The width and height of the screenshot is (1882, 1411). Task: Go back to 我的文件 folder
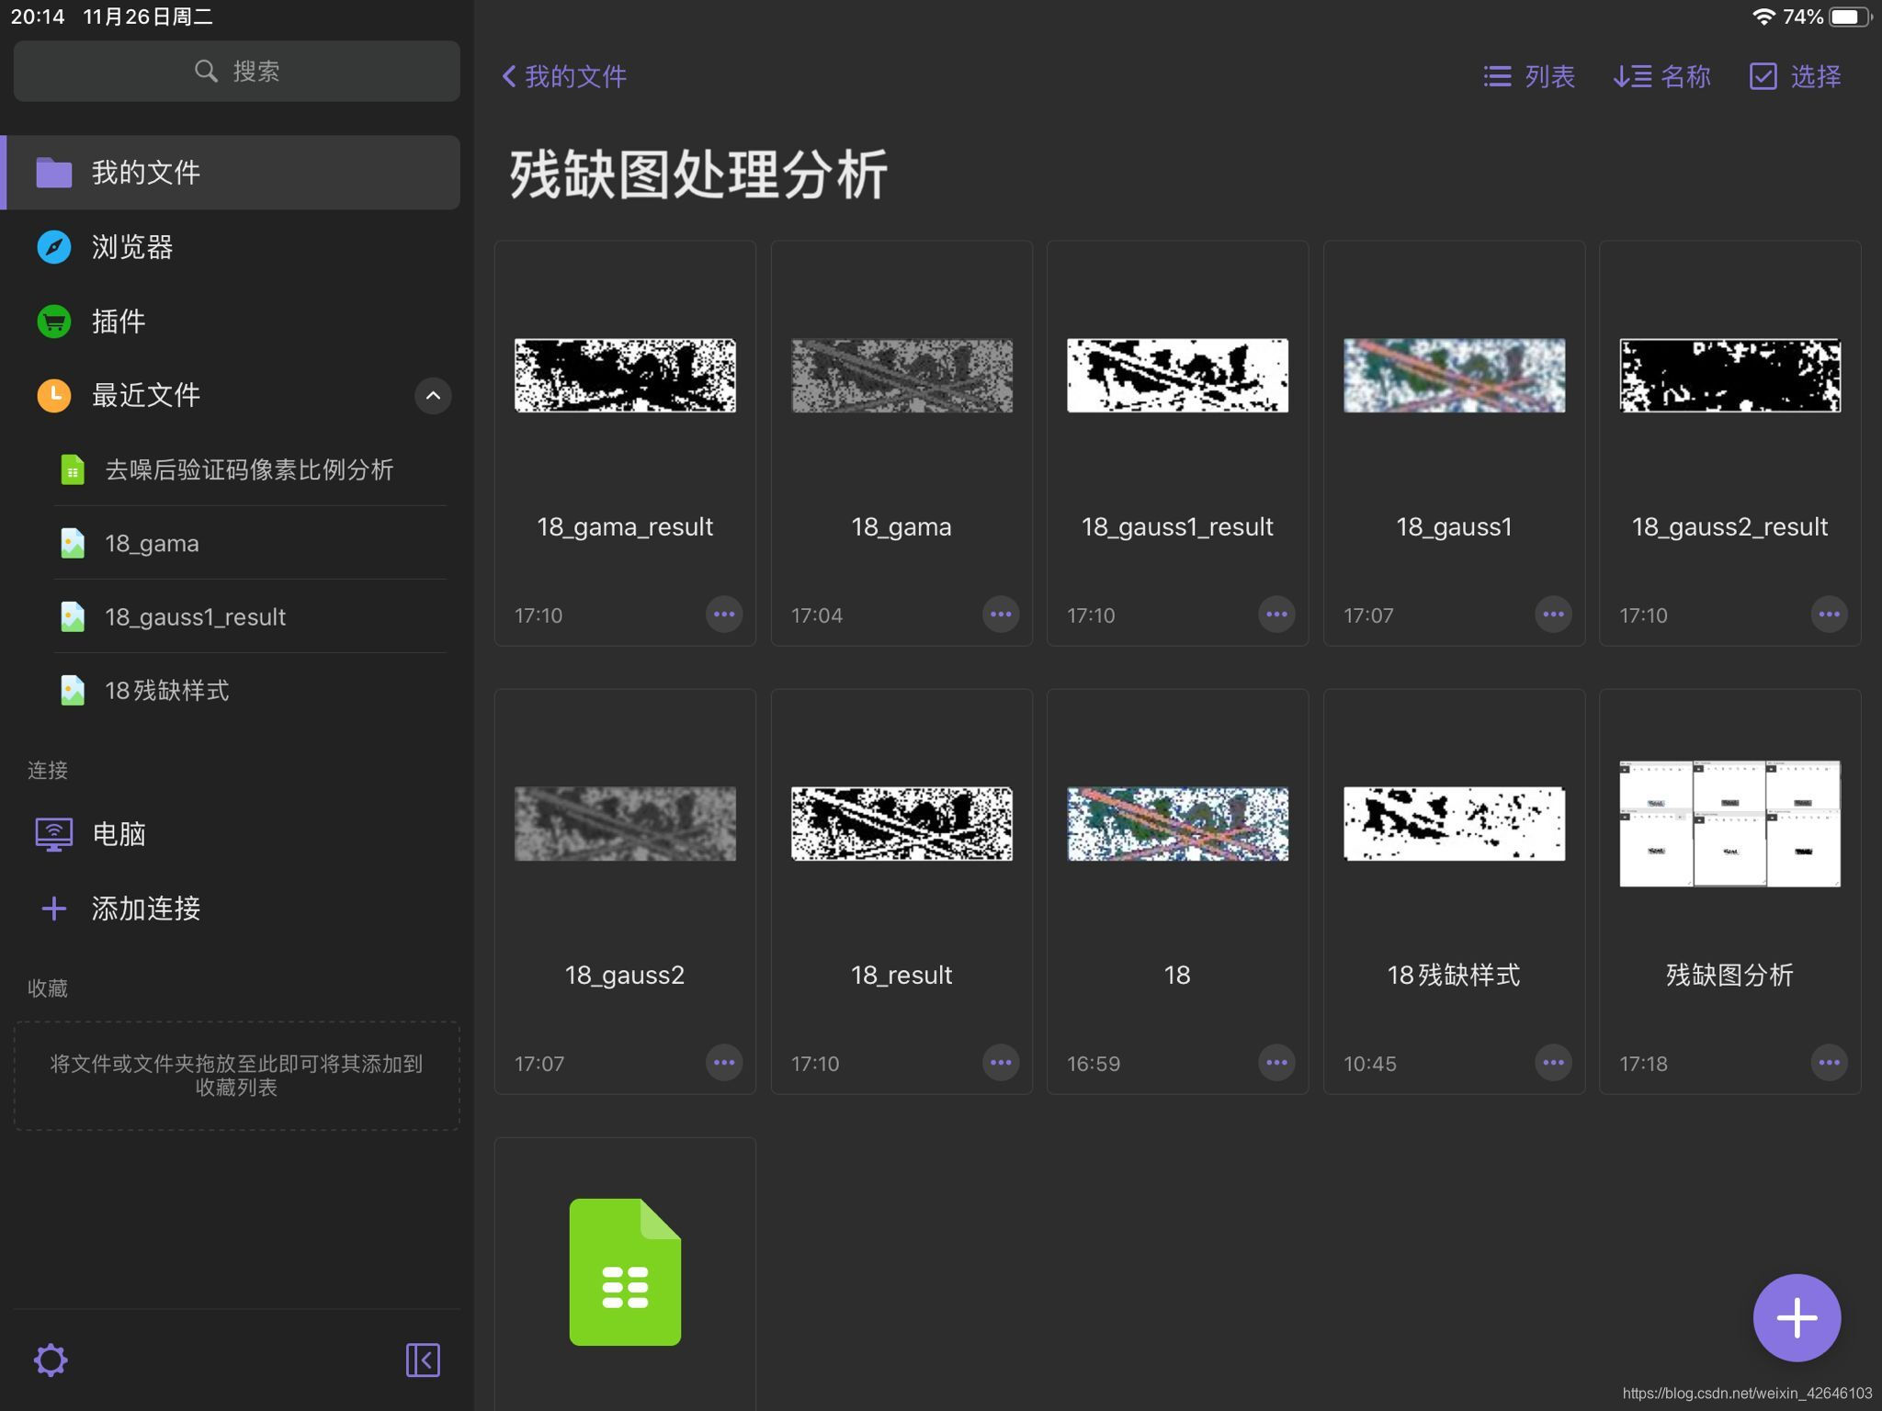564,76
